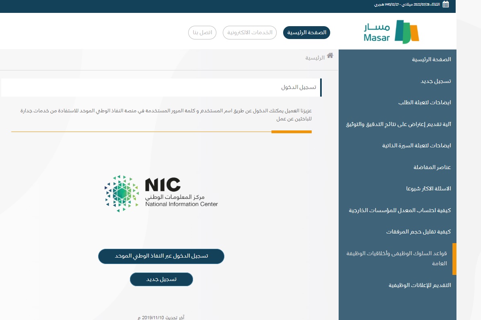Click the NIC National Information Center logo

161,194
